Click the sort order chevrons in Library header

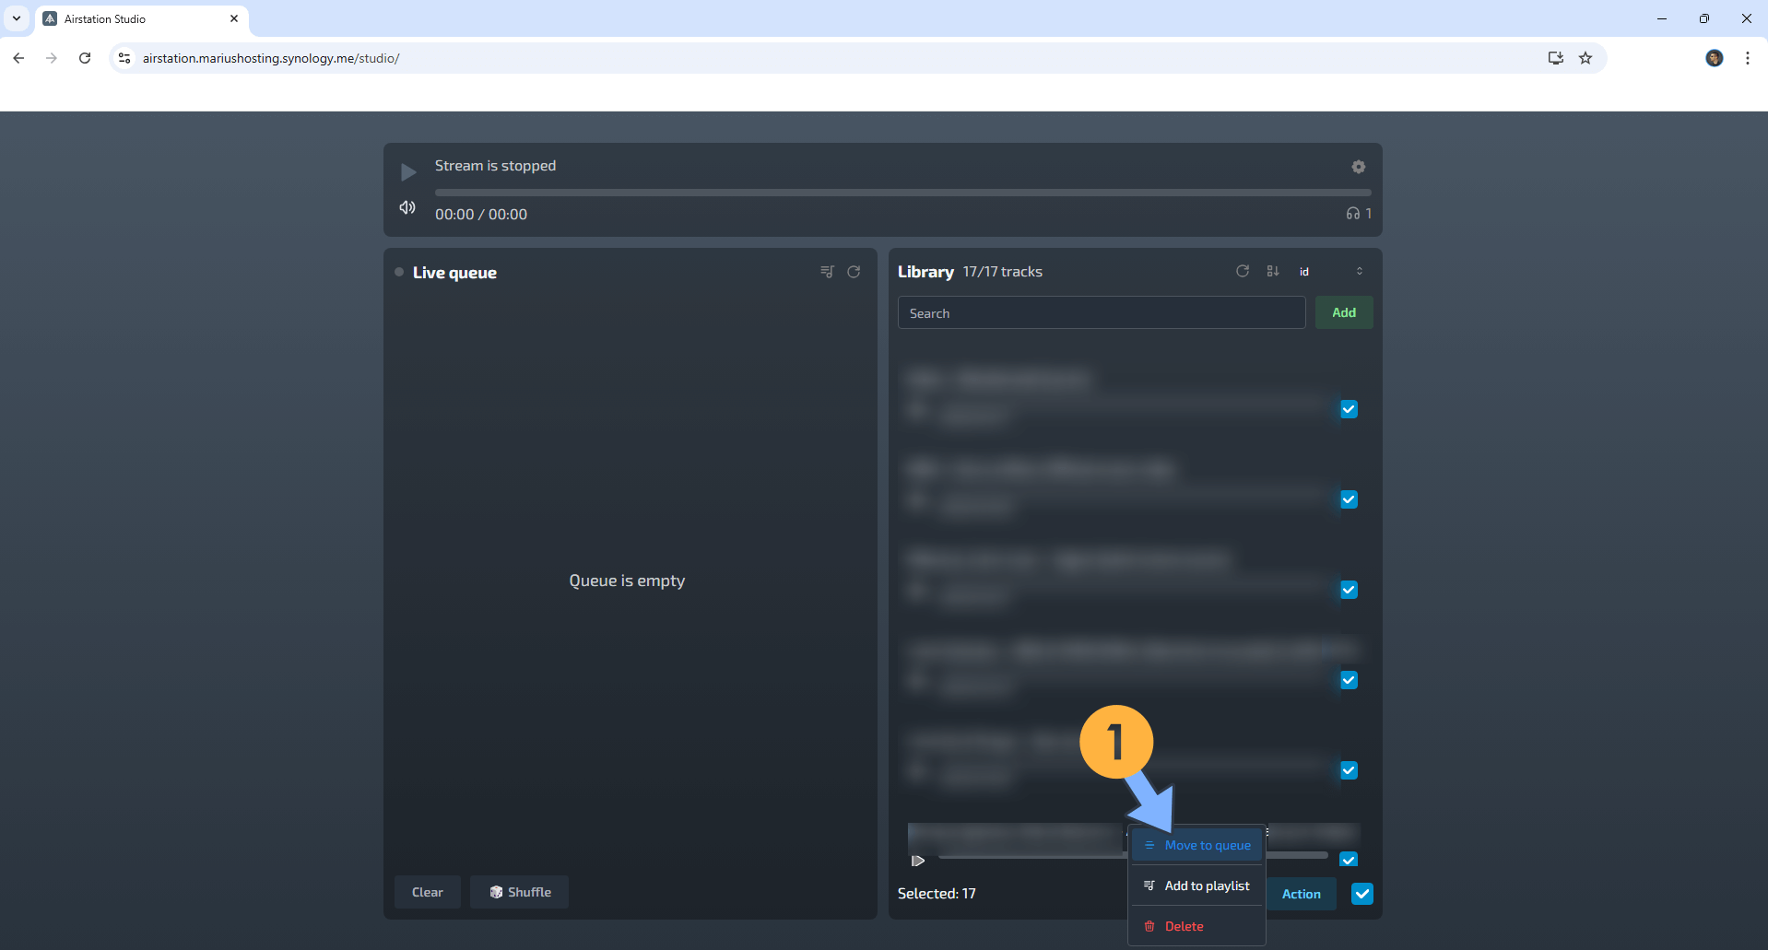point(1361,271)
